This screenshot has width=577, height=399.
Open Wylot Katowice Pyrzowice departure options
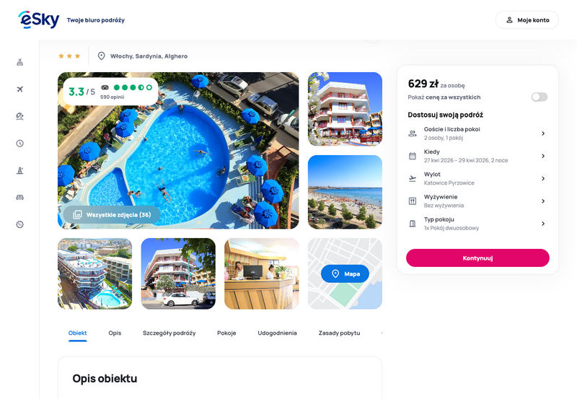point(477,178)
